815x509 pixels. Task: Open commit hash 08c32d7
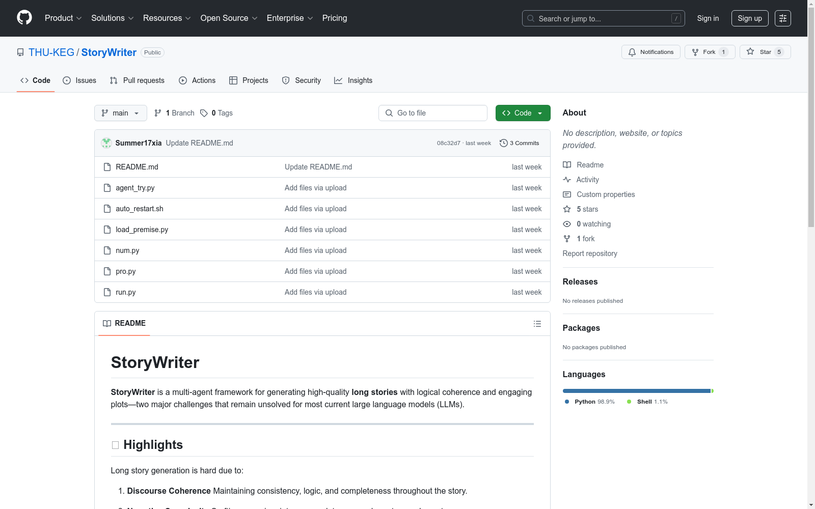coord(449,143)
